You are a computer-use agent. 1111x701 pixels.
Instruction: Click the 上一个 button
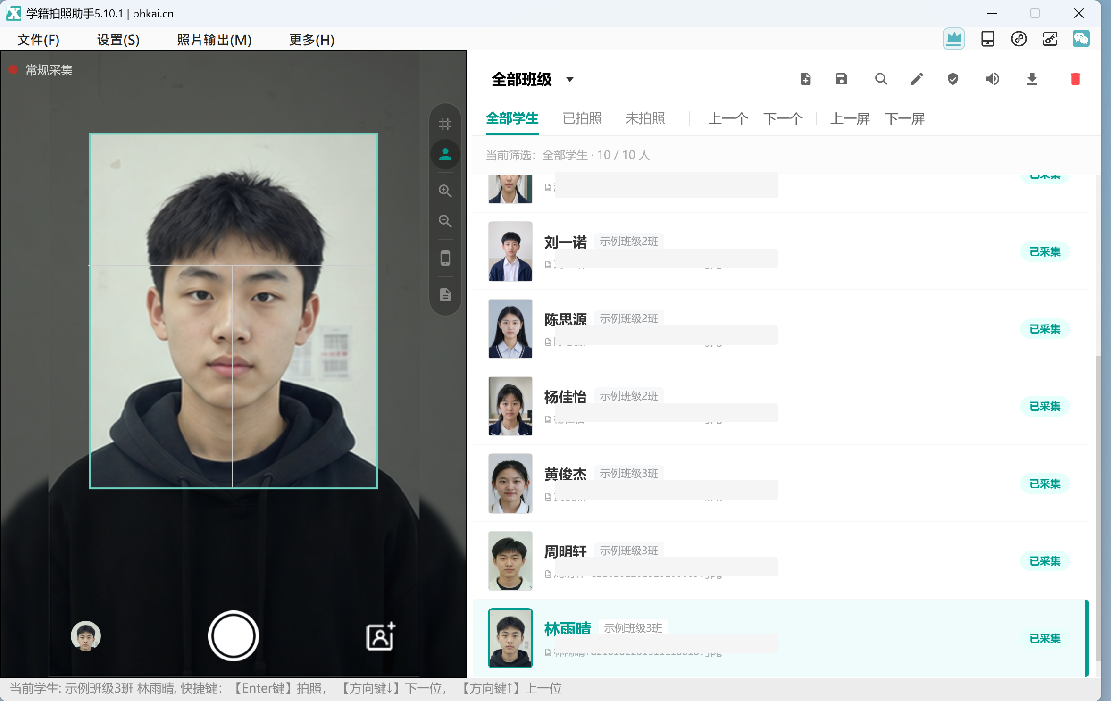[x=728, y=118]
